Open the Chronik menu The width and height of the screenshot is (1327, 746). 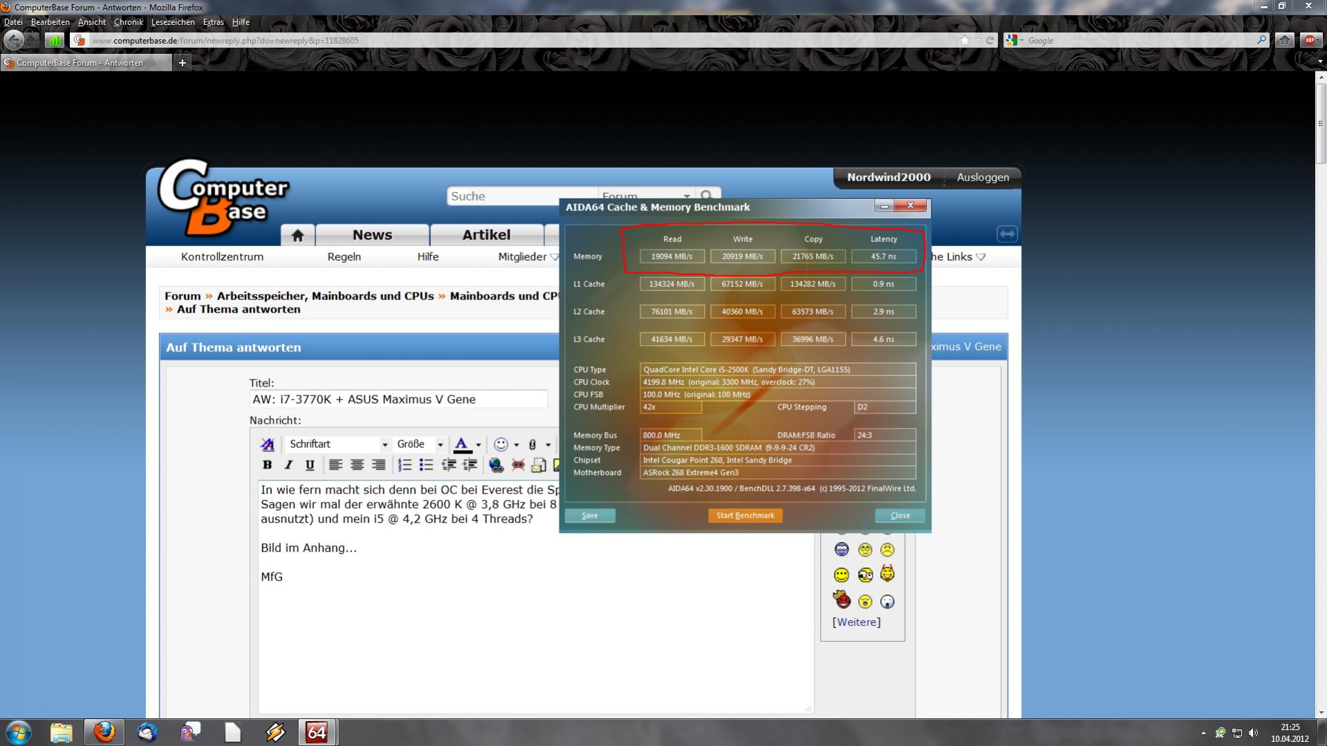(x=129, y=22)
